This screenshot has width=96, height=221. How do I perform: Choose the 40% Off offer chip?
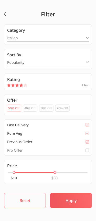click(x=30, y=108)
